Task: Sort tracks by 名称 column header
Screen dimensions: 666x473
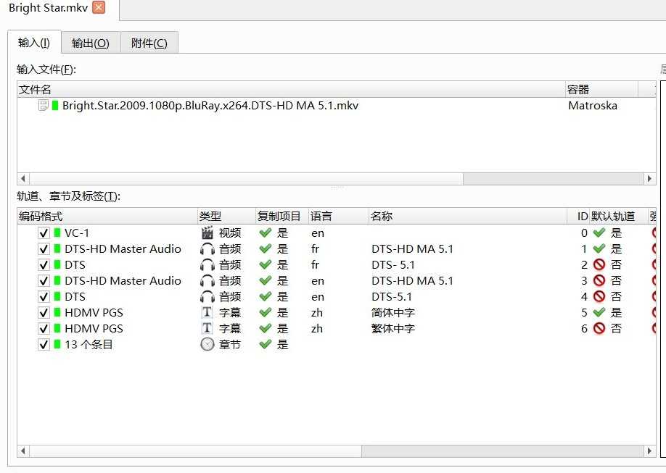Action: (468, 217)
